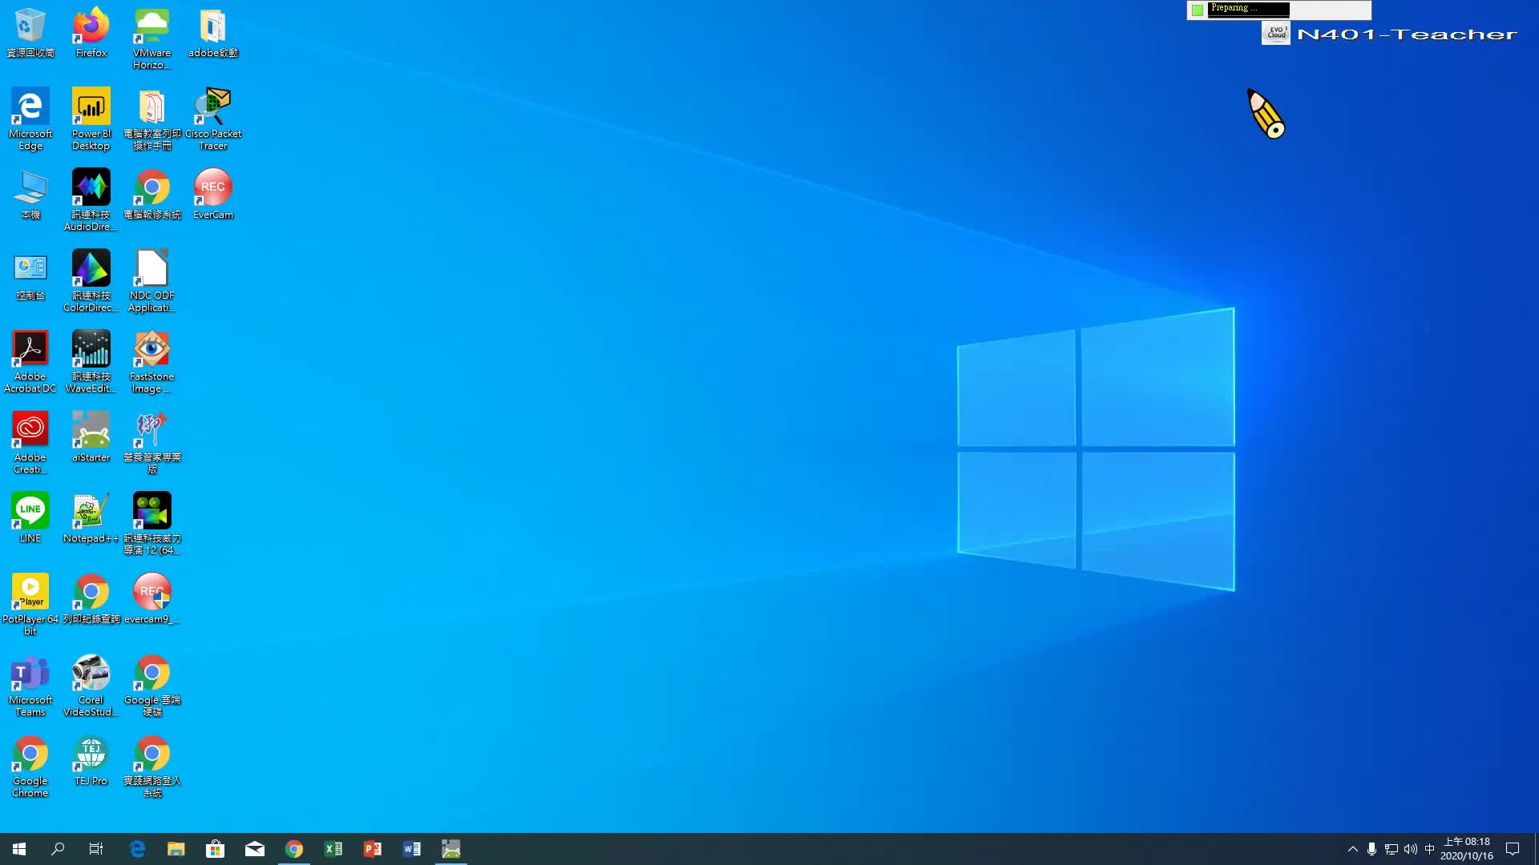Launch Excel from the taskbar
This screenshot has width=1539, height=865.
click(333, 849)
